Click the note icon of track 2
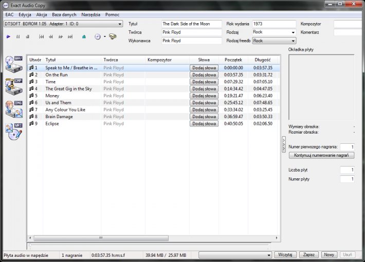Image resolution: width=365 pixels, height=262 pixels. [31, 74]
